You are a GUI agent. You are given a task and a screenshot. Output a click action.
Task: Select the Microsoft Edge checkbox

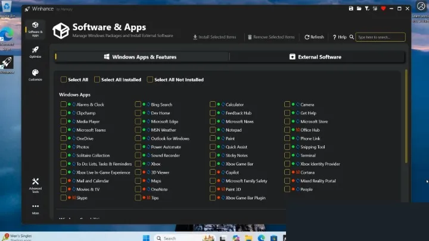(138, 121)
